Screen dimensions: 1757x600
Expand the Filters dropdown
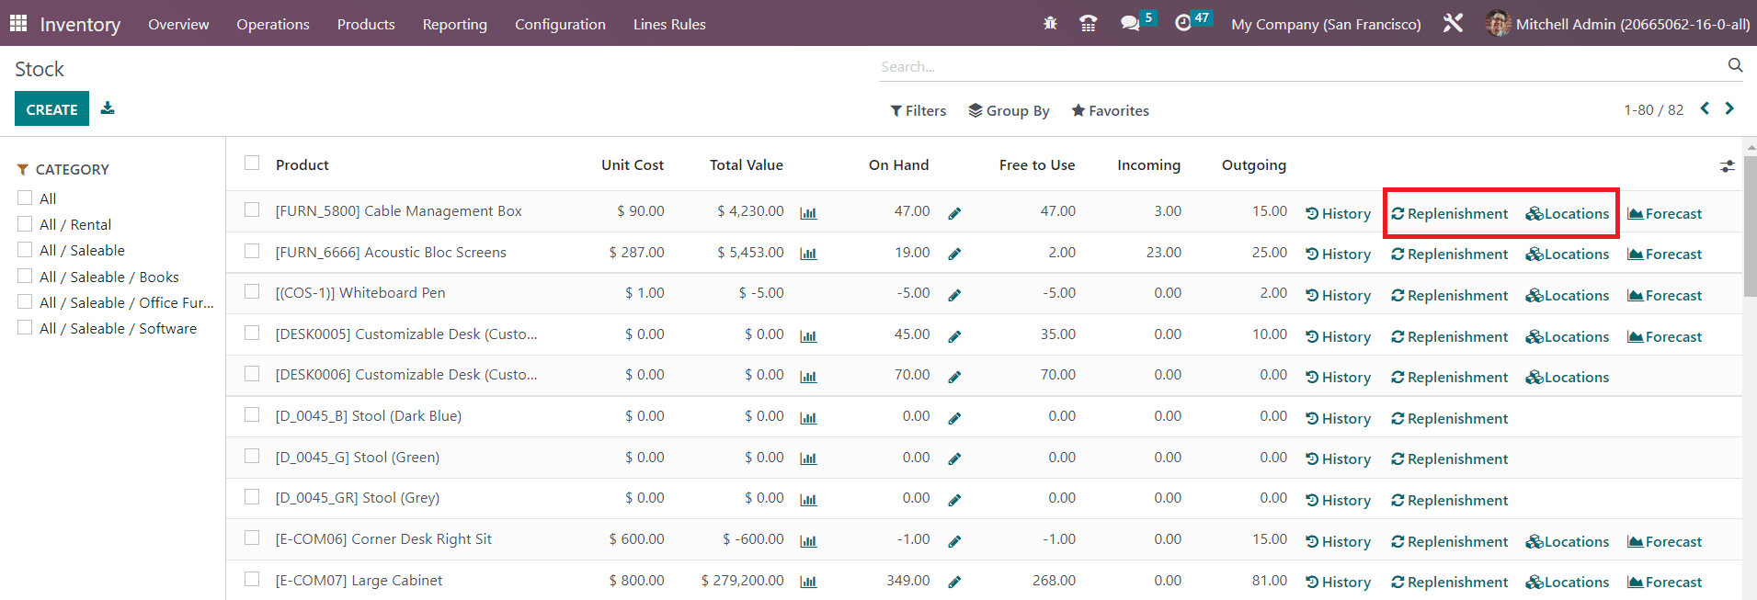918,110
